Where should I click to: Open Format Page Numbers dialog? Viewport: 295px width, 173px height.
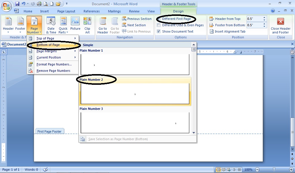click(x=53, y=64)
